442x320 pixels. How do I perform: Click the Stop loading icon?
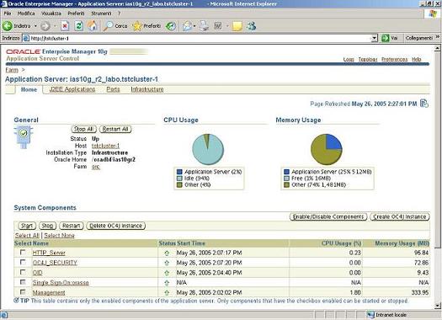click(x=65, y=26)
